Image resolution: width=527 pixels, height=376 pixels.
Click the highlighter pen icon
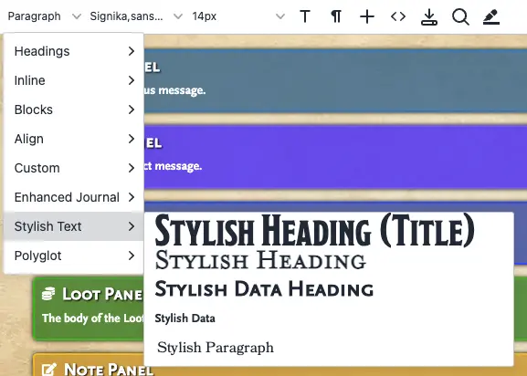pos(491,16)
